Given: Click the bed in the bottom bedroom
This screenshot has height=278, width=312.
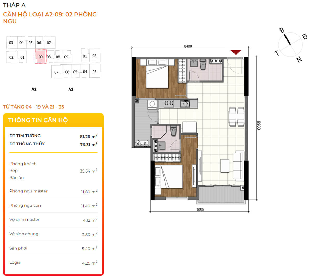Looking at the screenshot, I should [168, 177].
